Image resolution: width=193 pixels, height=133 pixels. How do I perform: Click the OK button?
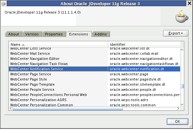pos(178,121)
